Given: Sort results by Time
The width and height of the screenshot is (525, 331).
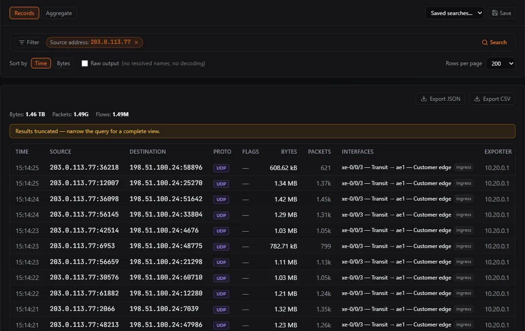Looking at the screenshot, I should click(x=41, y=63).
